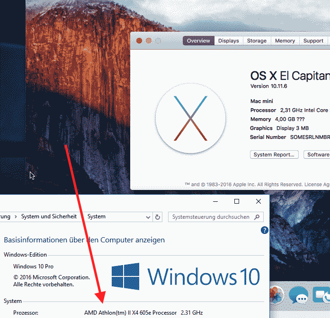Image resolution: width=330 pixels, height=318 pixels.
Task: Select the Serial Number SOMESRLNMBR text
Action: click(x=290, y=137)
